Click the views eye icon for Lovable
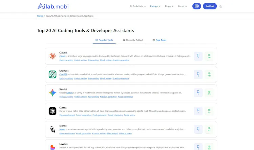254x150 pixels. pos(209,147)
